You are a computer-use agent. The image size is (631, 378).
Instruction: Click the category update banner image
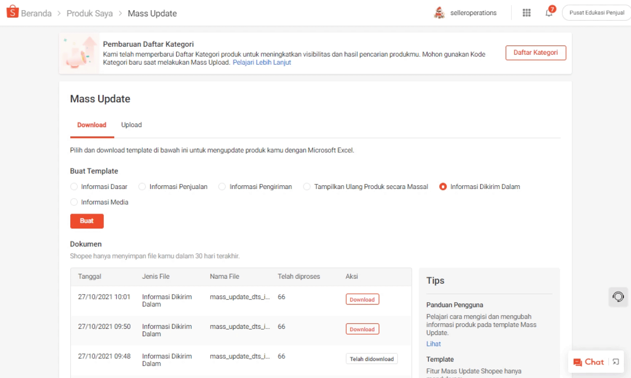(79, 53)
